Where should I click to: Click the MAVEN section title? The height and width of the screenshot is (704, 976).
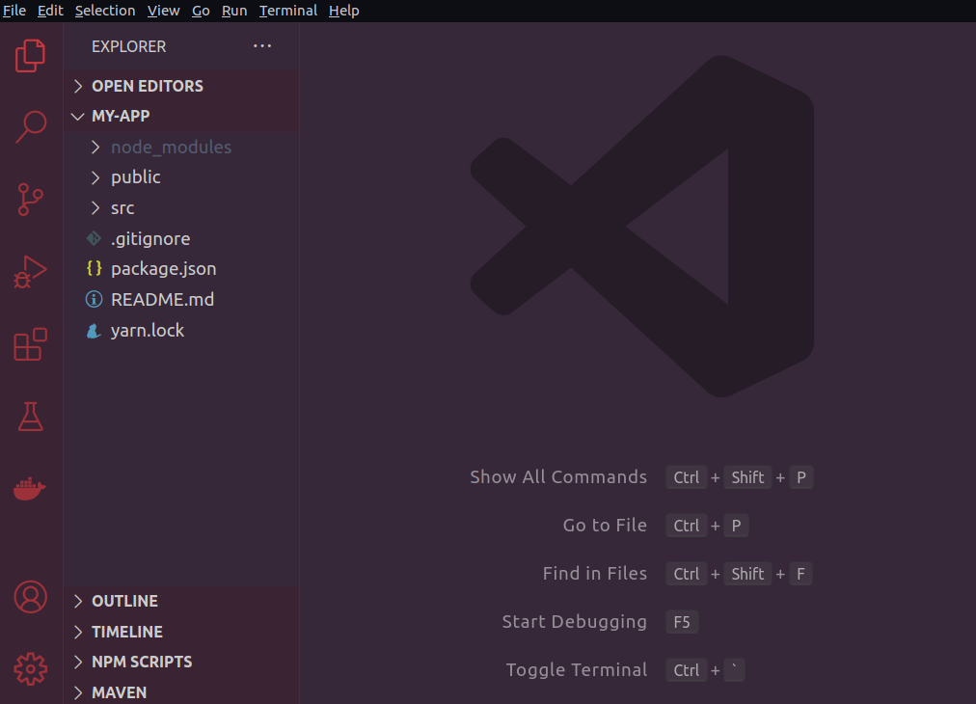point(120,692)
